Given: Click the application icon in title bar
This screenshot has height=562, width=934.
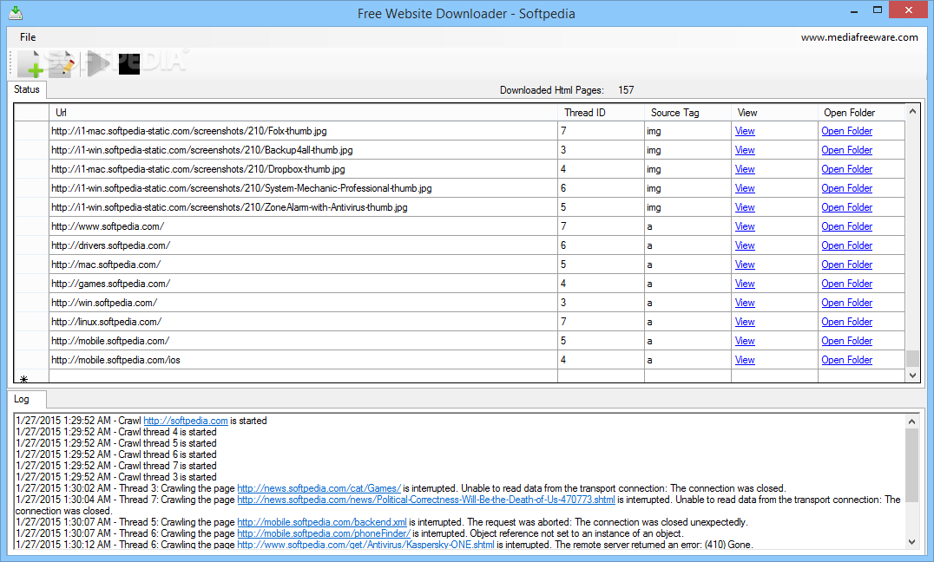Looking at the screenshot, I should (x=16, y=12).
